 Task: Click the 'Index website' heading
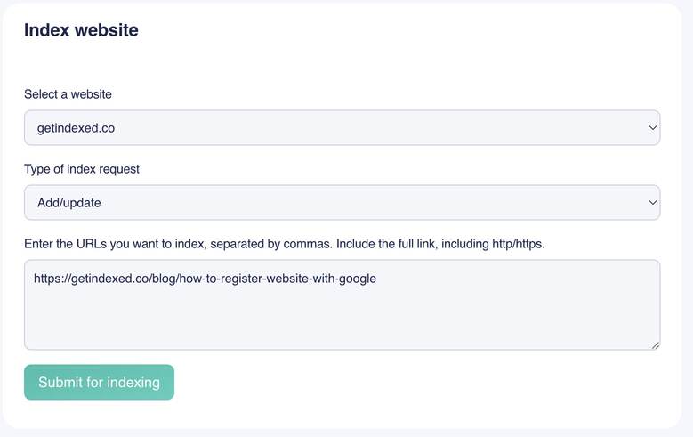click(81, 30)
